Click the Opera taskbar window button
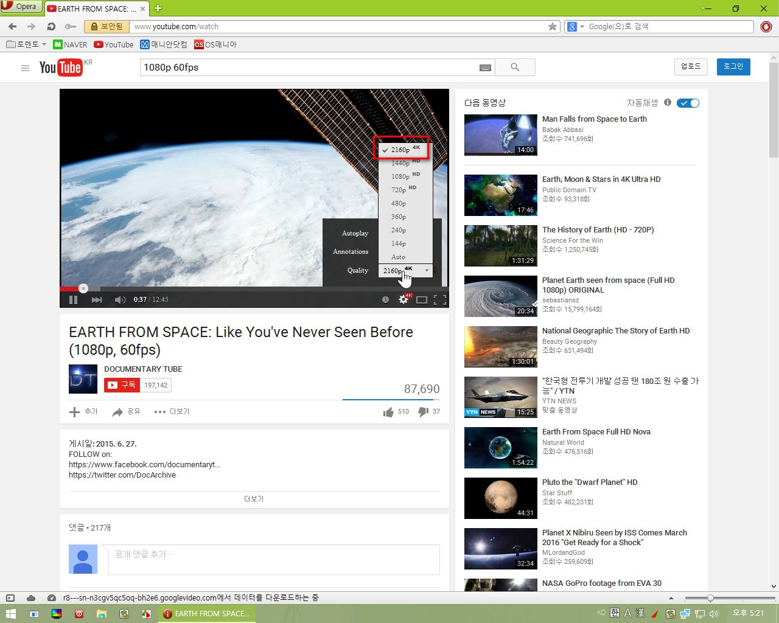Viewport: 779px width, 623px height. (x=207, y=614)
